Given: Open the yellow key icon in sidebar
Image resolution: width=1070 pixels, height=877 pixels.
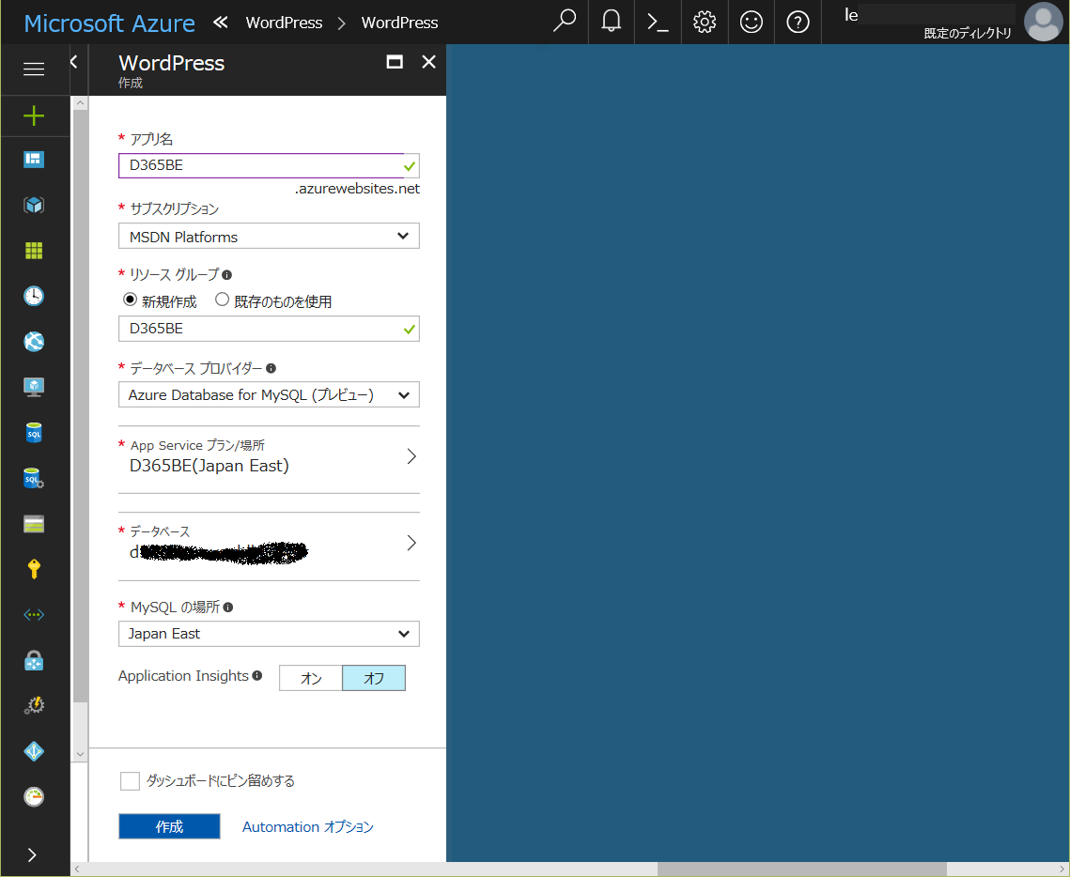Looking at the screenshot, I should (x=34, y=569).
